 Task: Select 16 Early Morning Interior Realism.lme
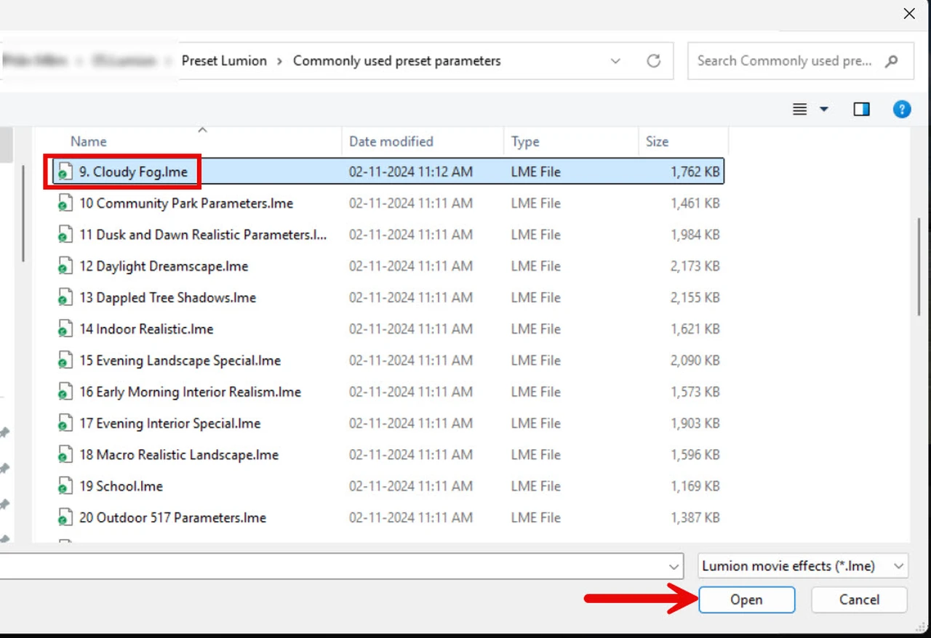coord(190,392)
